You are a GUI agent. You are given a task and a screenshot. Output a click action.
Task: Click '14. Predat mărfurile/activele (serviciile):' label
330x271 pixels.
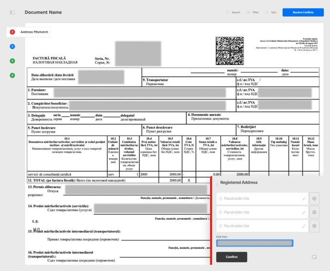tap(59, 206)
